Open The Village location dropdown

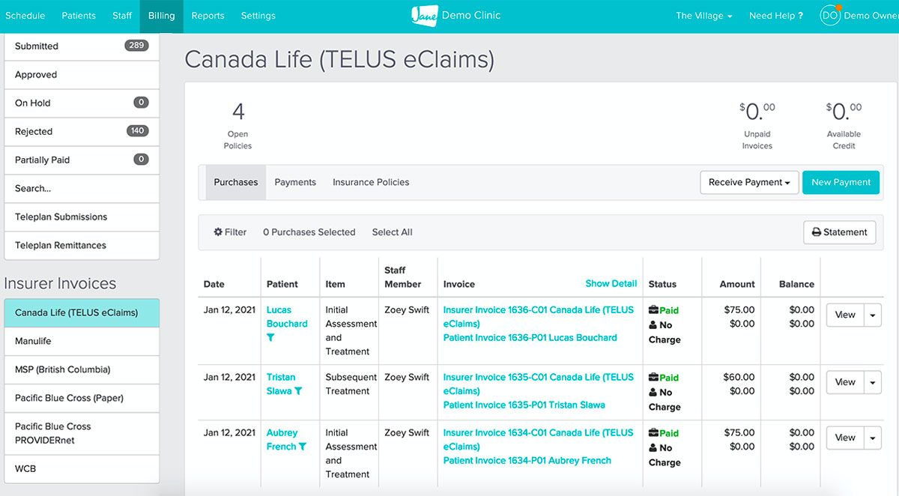(703, 16)
